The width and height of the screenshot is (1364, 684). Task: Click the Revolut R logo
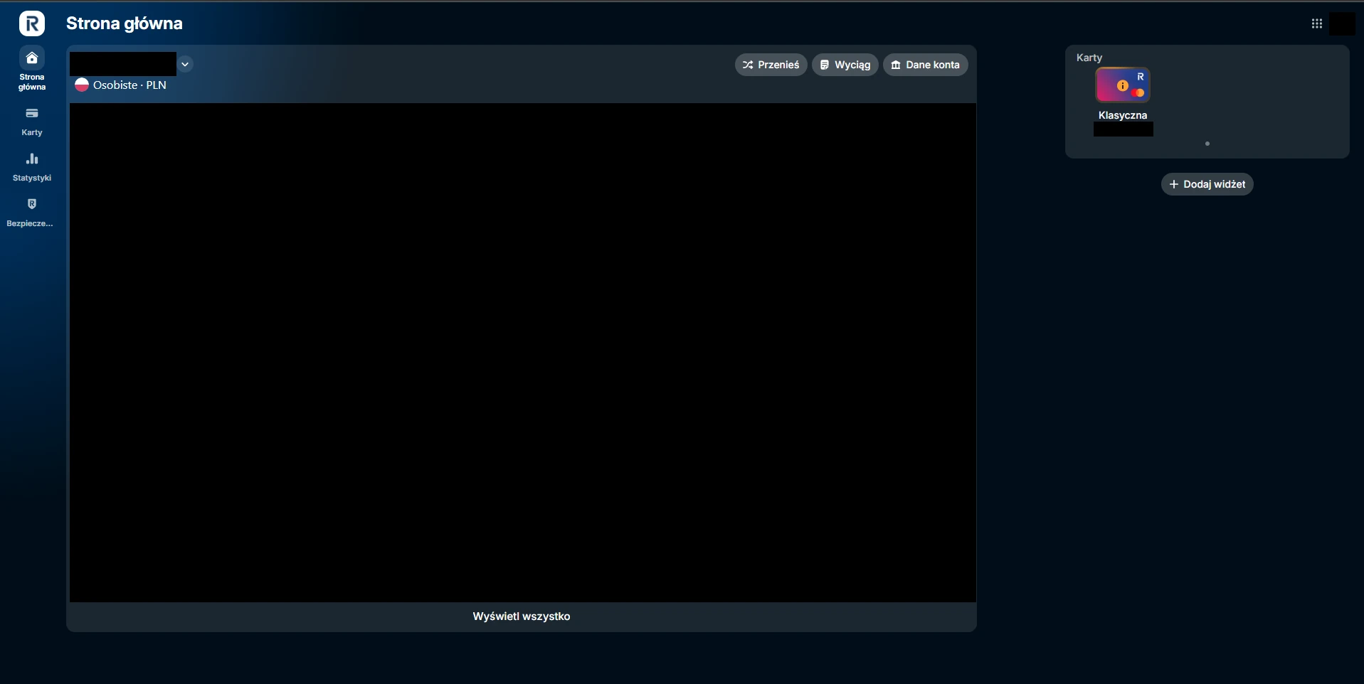pyautogui.click(x=31, y=23)
